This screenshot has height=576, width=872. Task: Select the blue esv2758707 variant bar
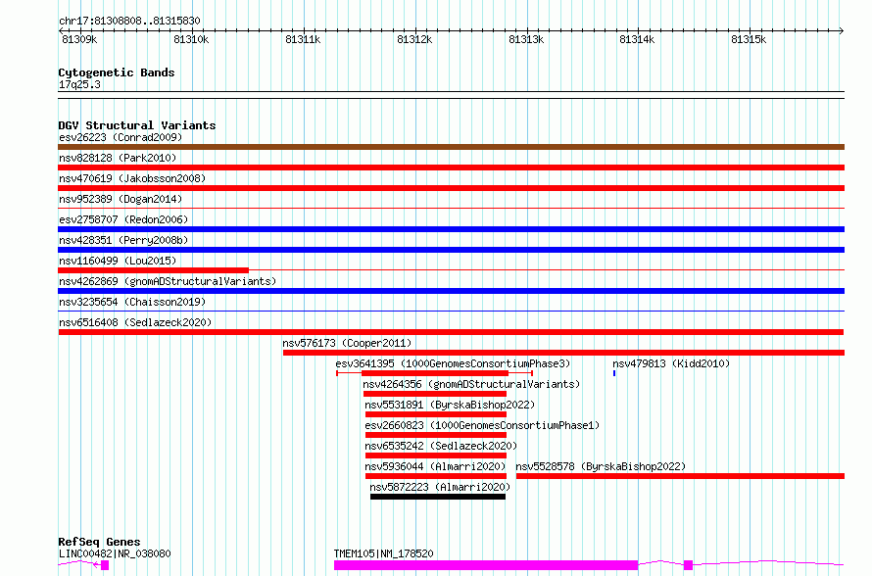click(x=451, y=229)
